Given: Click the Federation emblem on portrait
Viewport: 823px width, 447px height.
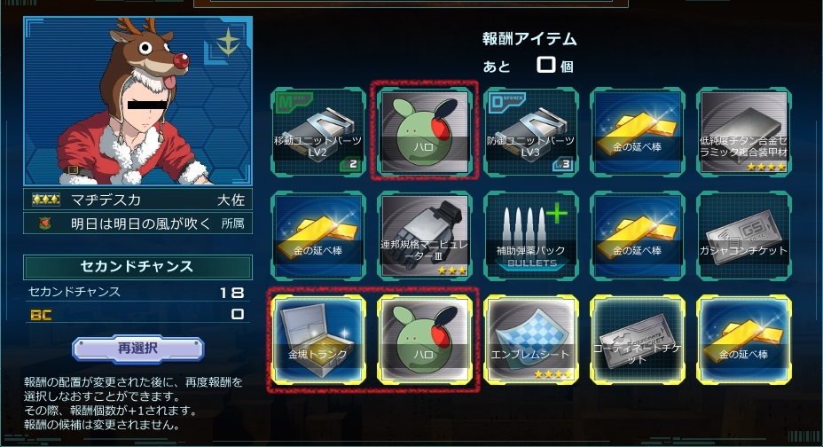Looking at the screenshot, I should pyautogui.click(x=228, y=42).
